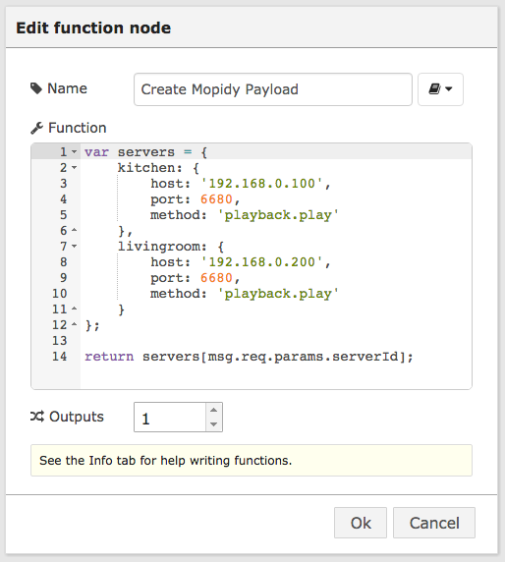Click the wrench icon beside Function
Viewport: 505px width, 562px height.
pyautogui.click(x=37, y=128)
